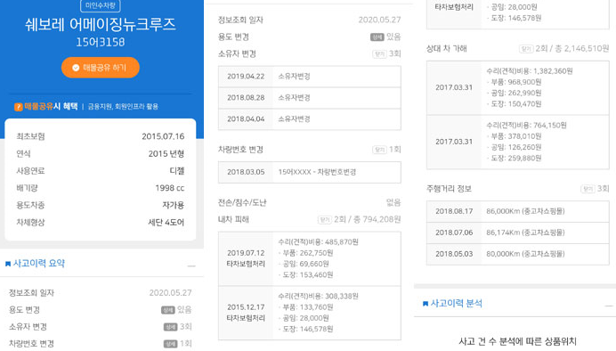Click the 용도차종 value 자가용
This screenshot has width=616, height=351.
[174, 205]
